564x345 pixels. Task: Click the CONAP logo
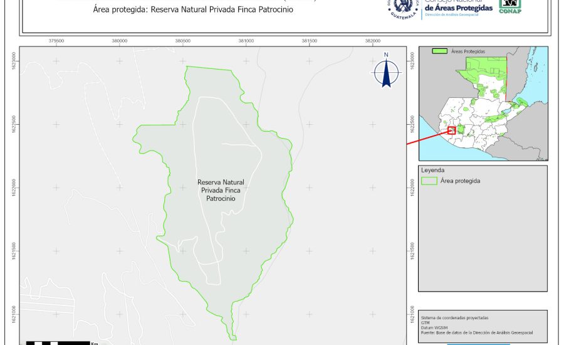[x=509, y=7]
